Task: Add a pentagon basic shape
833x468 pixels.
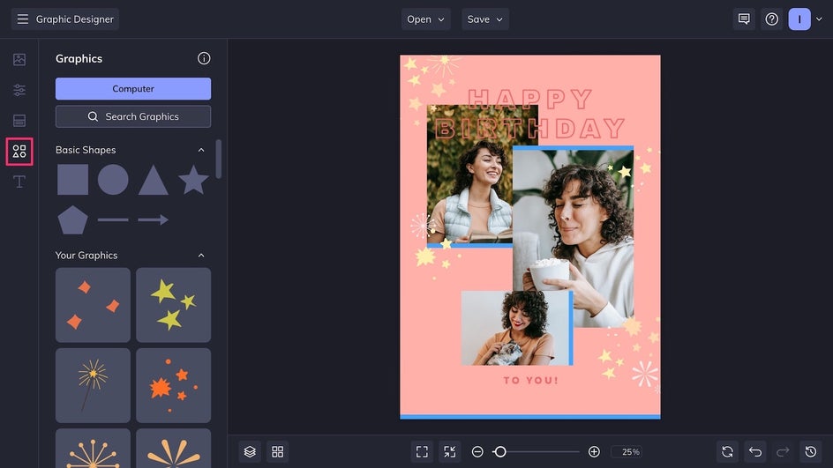Action: point(72,219)
